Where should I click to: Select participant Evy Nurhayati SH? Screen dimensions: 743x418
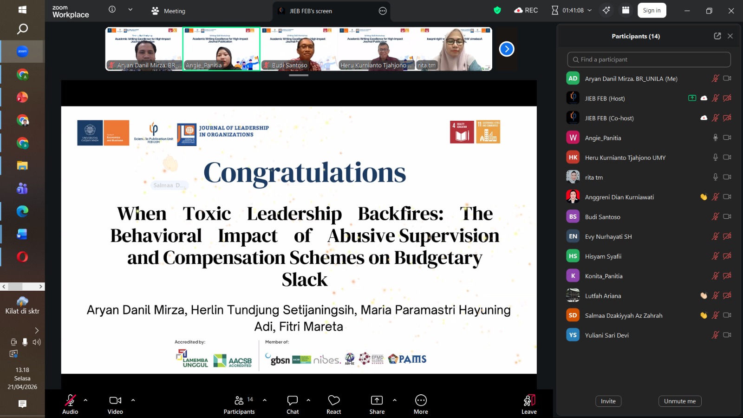click(649, 236)
